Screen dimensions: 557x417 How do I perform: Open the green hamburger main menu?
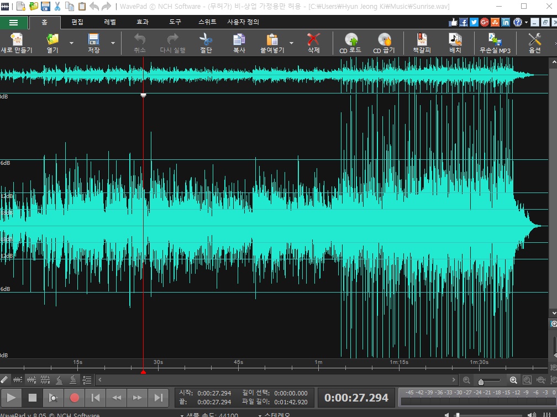pyautogui.click(x=13, y=23)
